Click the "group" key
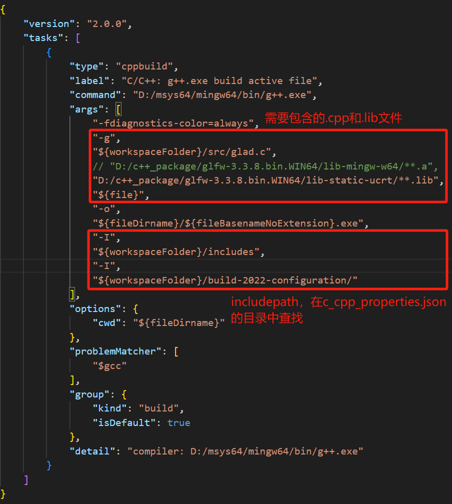Image resolution: width=452 pixels, height=504 pixels. (x=89, y=394)
